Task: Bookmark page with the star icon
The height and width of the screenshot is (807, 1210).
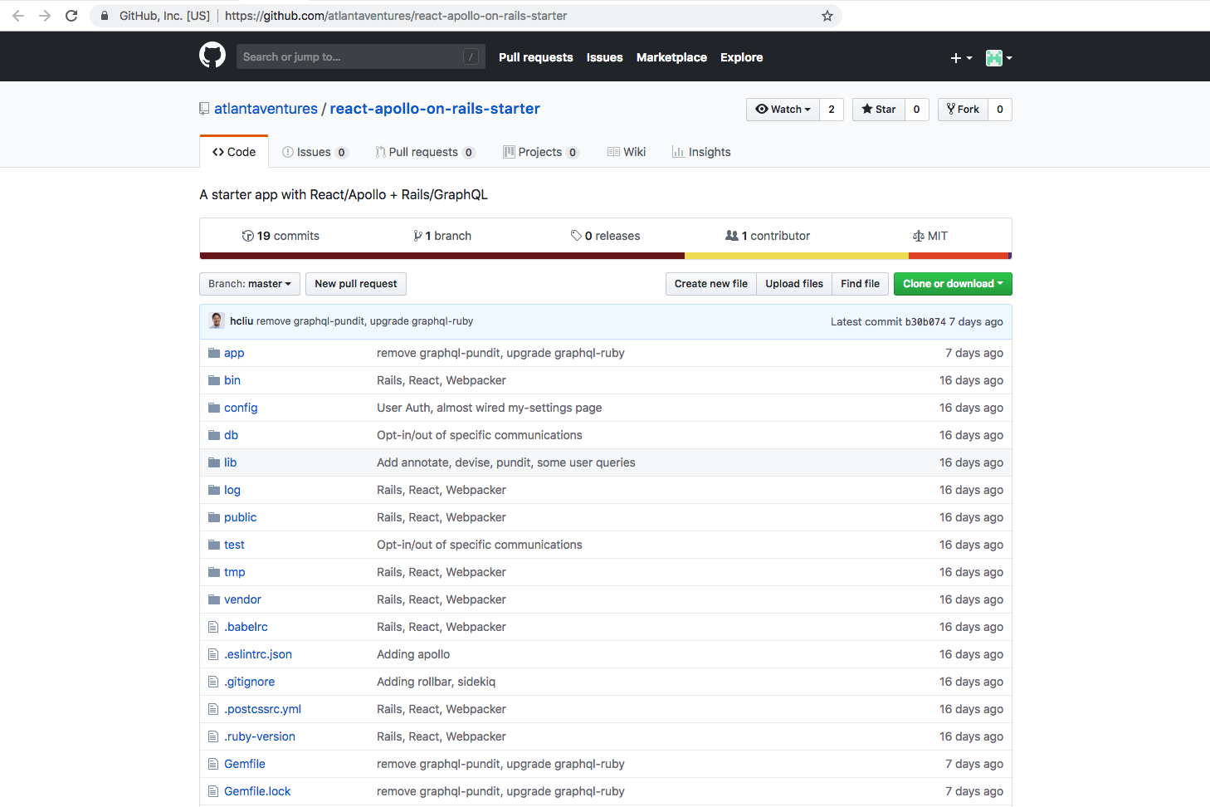Action: click(x=827, y=16)
